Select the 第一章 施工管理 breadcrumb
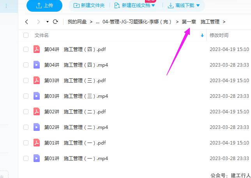Image resolution: width=251 pixels, height=178 pixels. 201,22
